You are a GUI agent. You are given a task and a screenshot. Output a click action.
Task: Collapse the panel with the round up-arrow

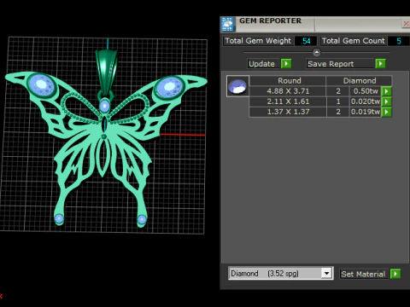pyautogui.click(x=316, y=52)
